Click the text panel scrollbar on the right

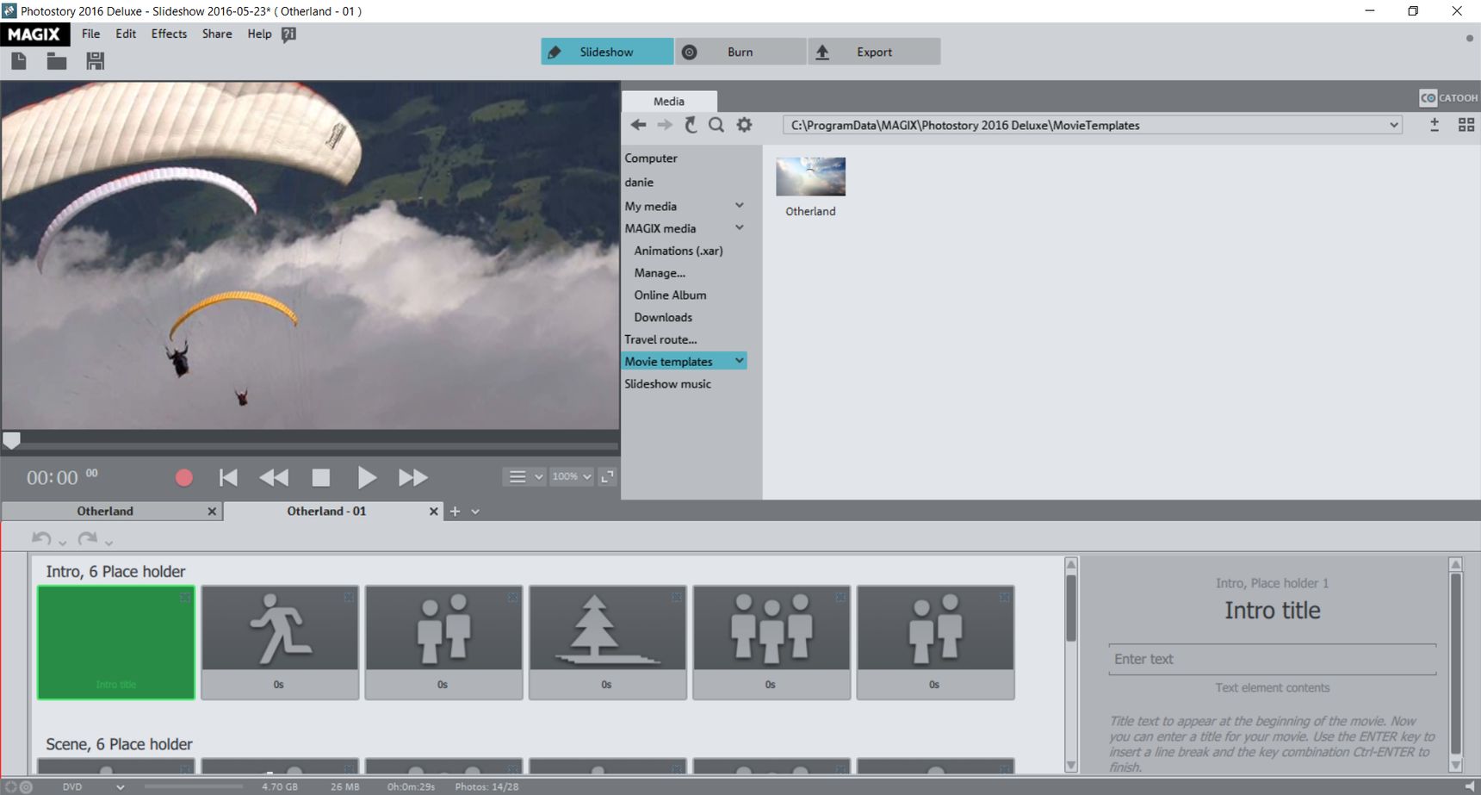1455,664
